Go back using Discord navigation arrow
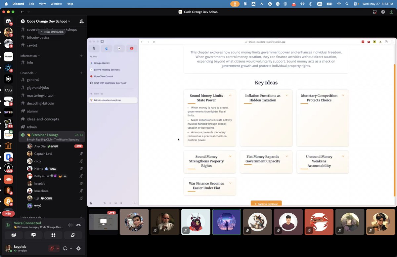This screenshot has width=397, height=257. 22,12
